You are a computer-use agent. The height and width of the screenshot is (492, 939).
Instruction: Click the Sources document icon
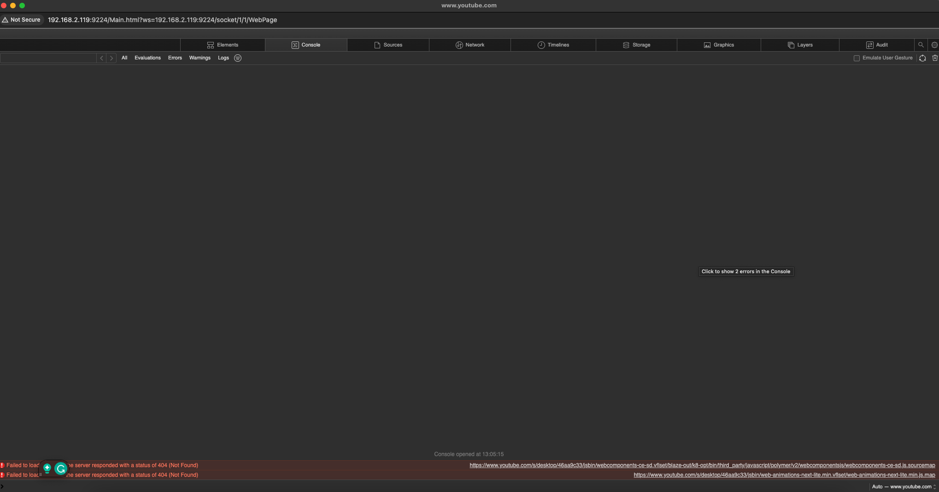click(377, 45)
